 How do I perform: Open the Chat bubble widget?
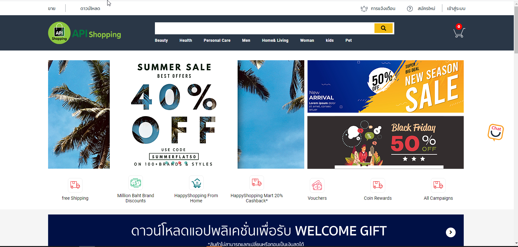[496, 132]
